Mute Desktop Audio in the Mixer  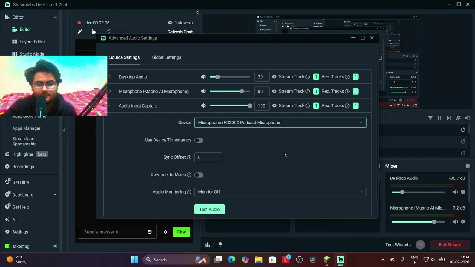[x=455, y=192]
